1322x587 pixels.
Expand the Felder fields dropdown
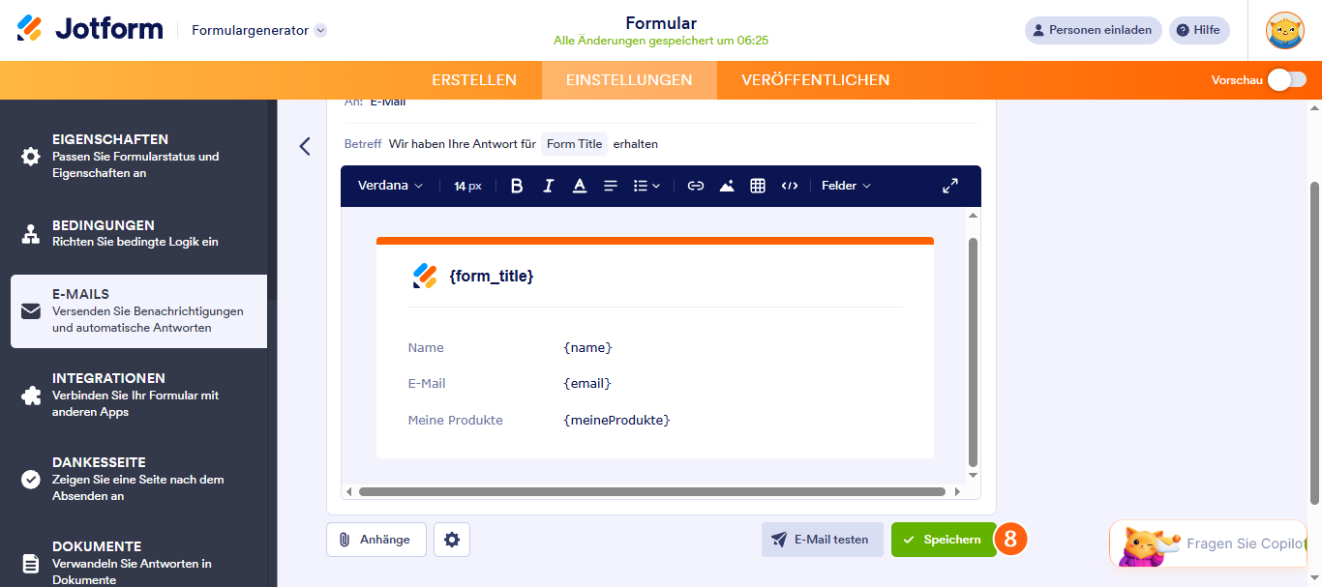(846, 186)
